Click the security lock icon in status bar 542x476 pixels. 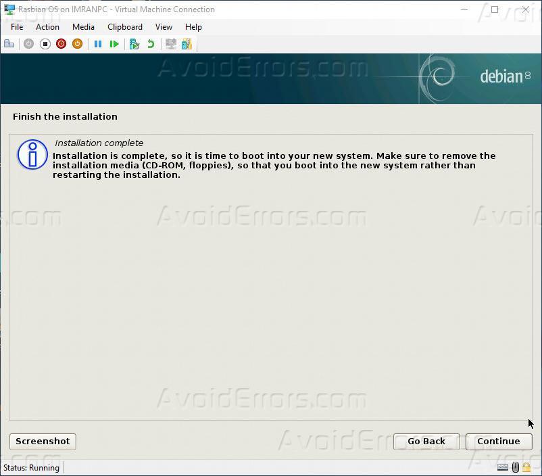[526, 467]
